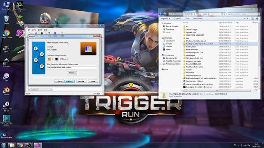Open the Computador desktop icon

(7, 5)
